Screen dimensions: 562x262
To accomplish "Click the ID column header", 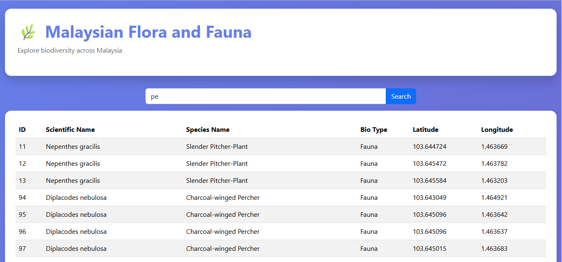I will (x=22, y=129).
